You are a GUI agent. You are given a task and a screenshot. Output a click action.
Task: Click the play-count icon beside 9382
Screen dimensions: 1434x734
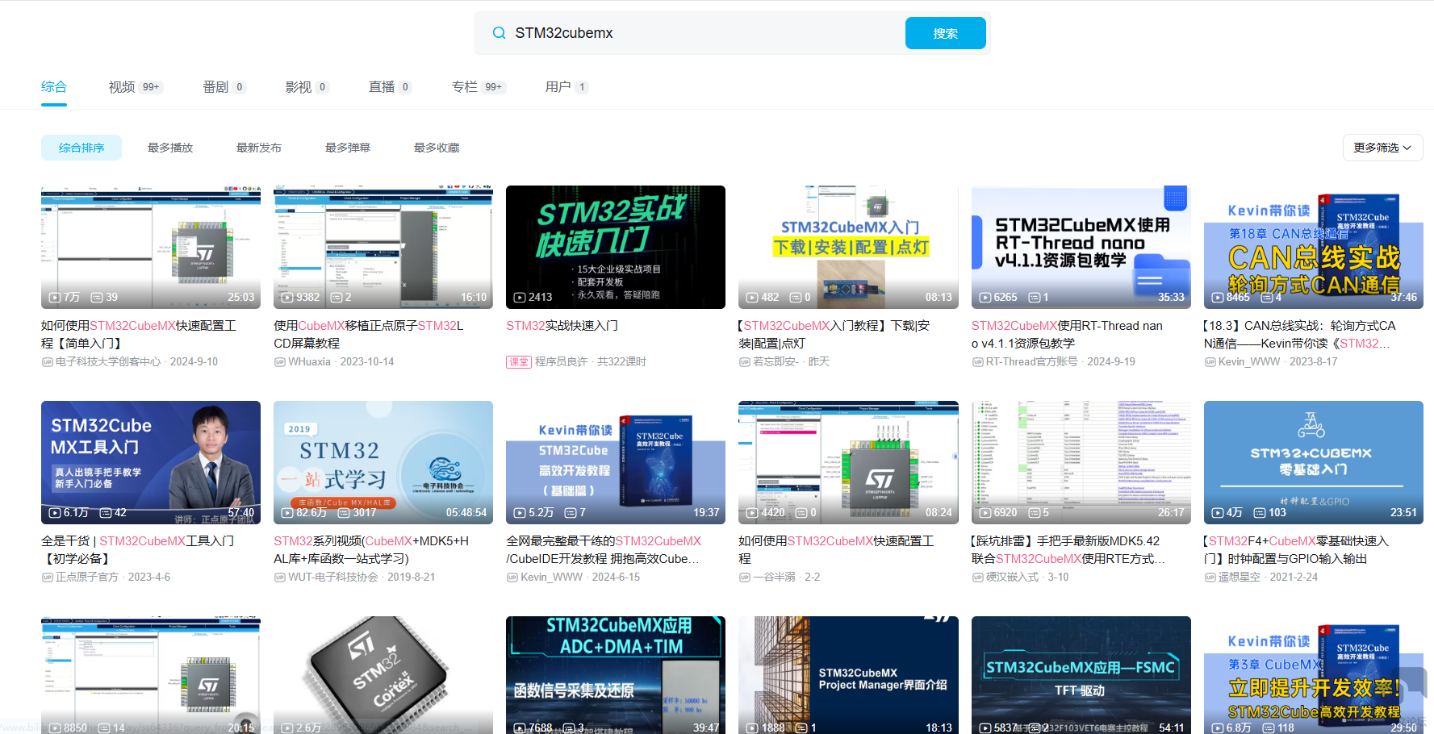coord(287,298)
